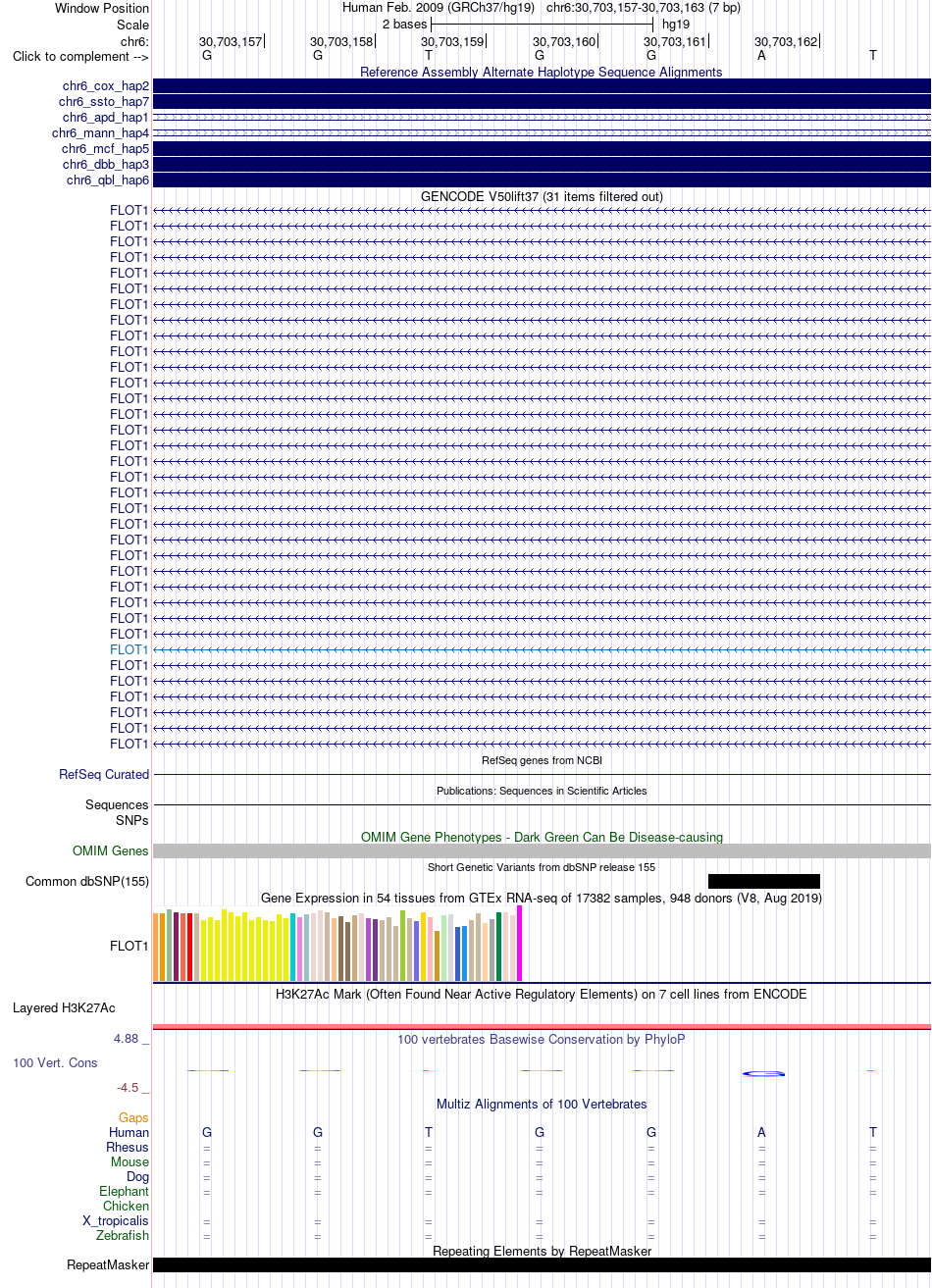This screenshot has height=1288, width=932.
Task: Open the chr6_apd_hap1 alignment label
Action: [x=105, y=118]
